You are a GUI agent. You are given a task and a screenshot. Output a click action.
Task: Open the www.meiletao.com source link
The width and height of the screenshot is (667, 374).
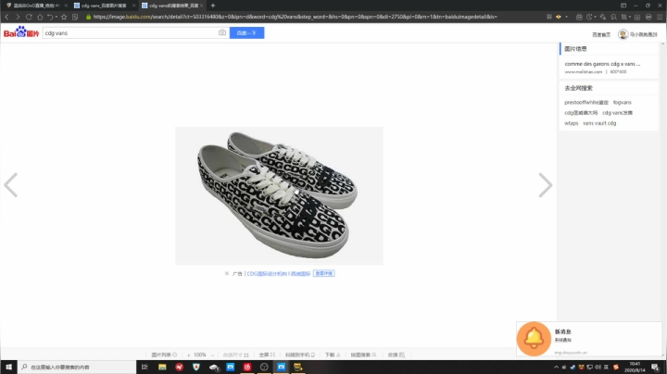click(x=584, y=72)
